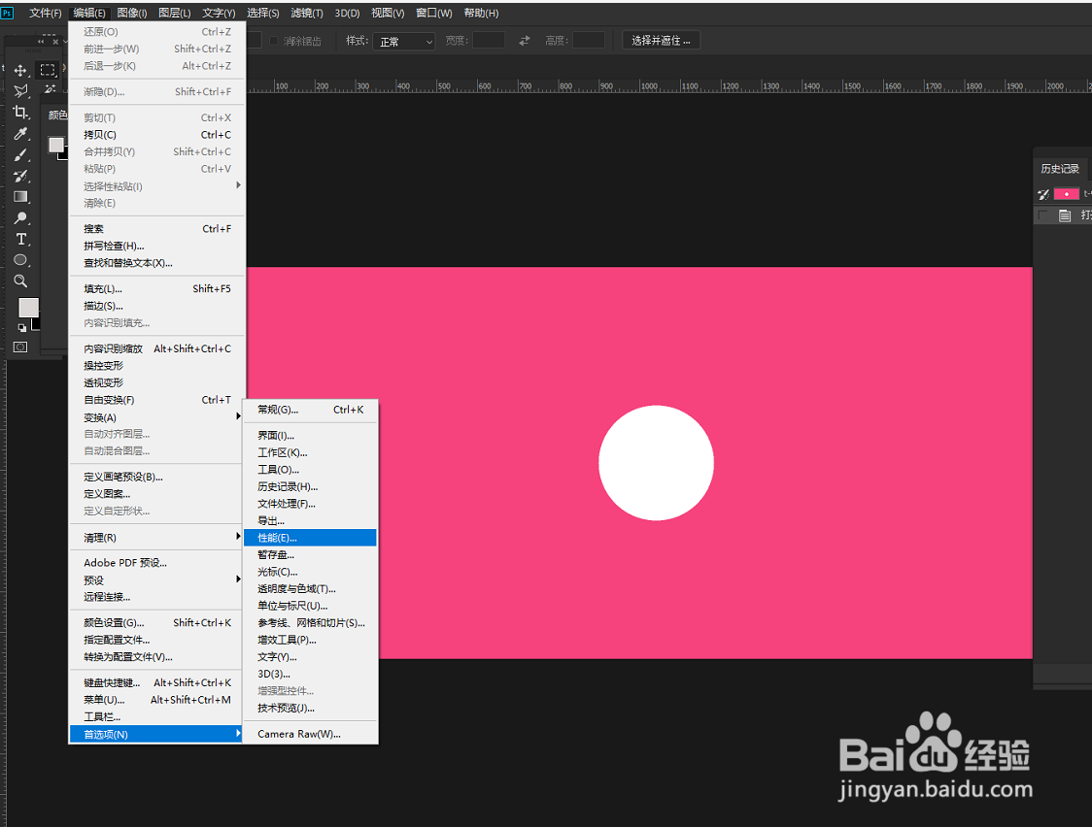Toggle the 消除锯齿 anti-alias checkbox
The image size is (1092, 827).
tap(274, 41)
